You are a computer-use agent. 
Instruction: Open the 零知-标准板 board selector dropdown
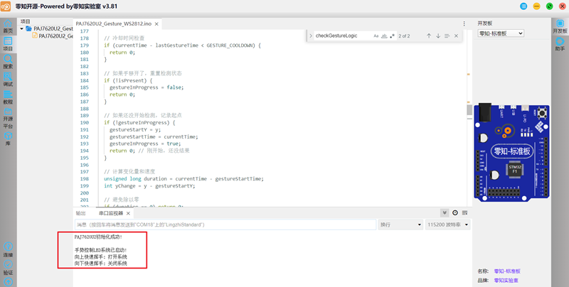pos(501,33)
